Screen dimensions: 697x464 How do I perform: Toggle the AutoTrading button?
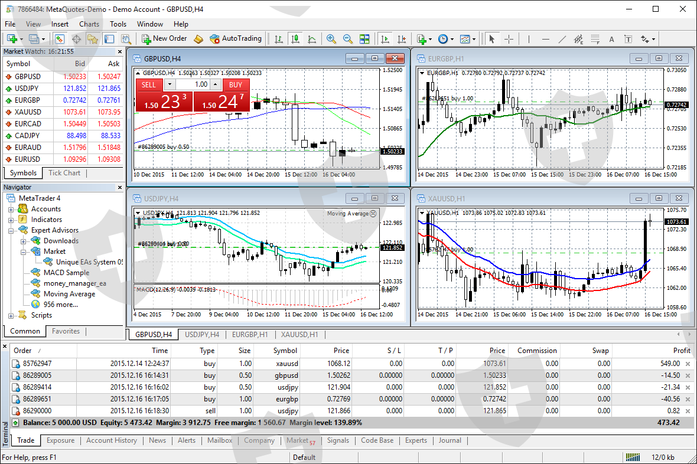(236, 38)
